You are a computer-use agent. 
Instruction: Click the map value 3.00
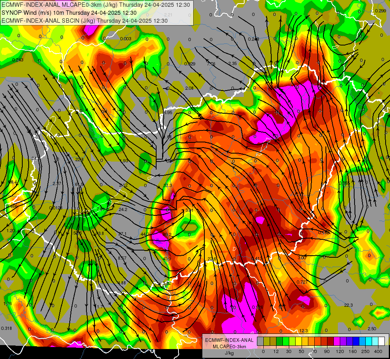tap(302, 258)
